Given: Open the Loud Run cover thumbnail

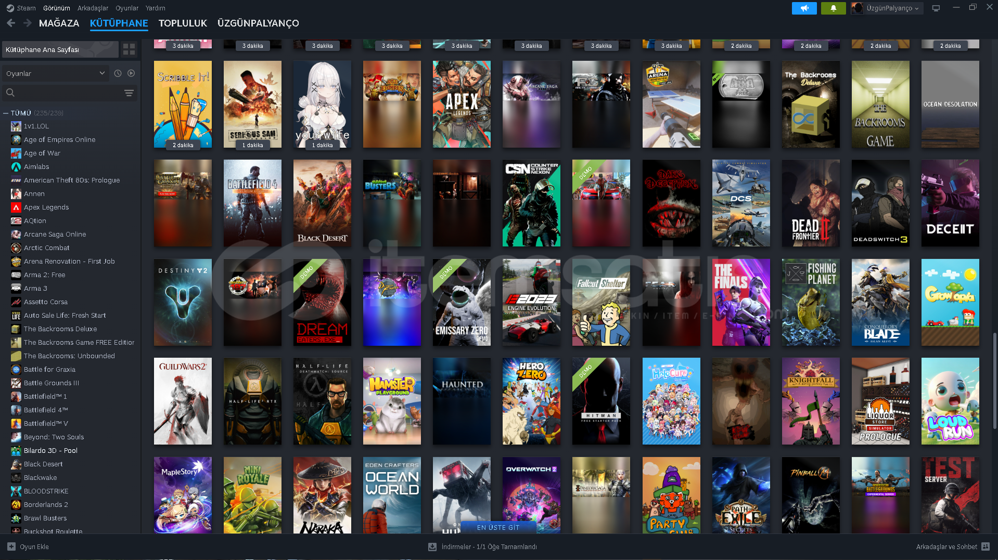Looking at the screenshot, I should click(950, 401).
